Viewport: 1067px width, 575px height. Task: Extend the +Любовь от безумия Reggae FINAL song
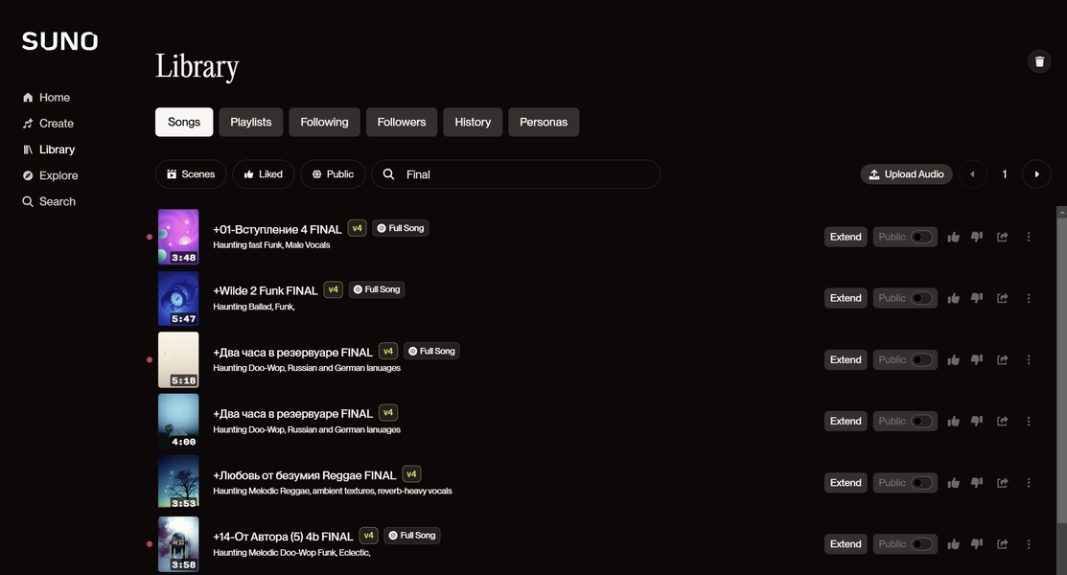coord(846,482)
